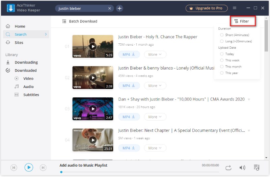Open More options for 10,000 Hours video
The height and width of the screenshot is (177, 270).
click(x=155, y=117)
